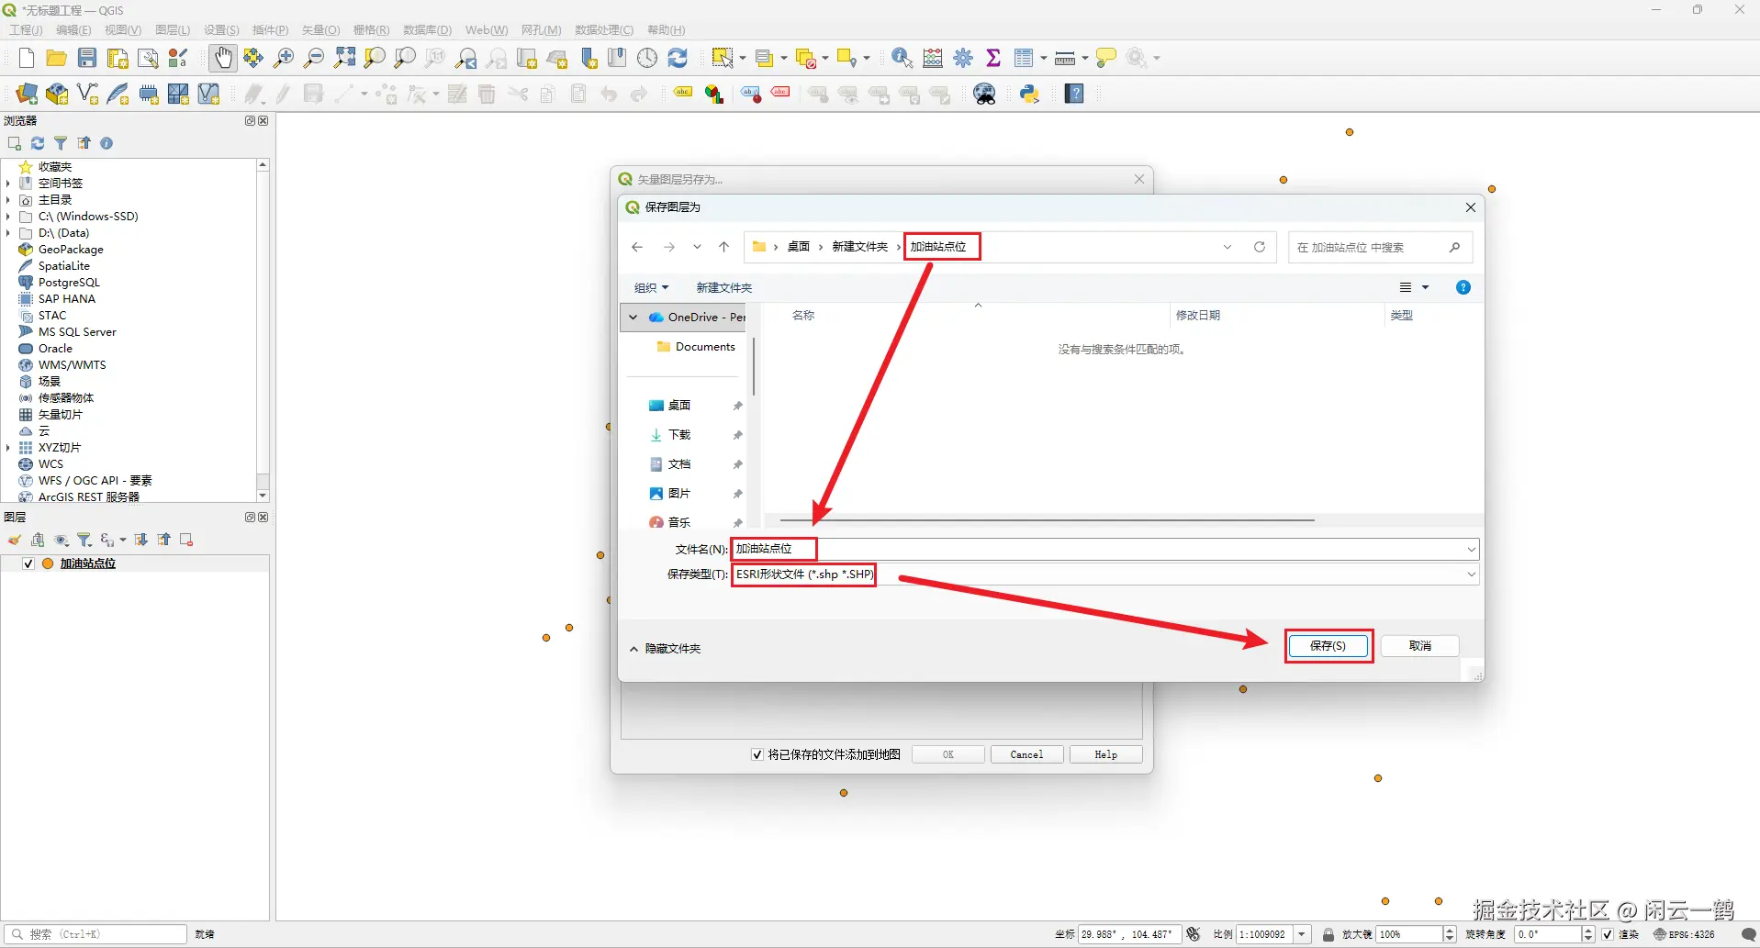Open the Temporal Controller clock icon
The image size is (1760, 948).
coord(647,59)
